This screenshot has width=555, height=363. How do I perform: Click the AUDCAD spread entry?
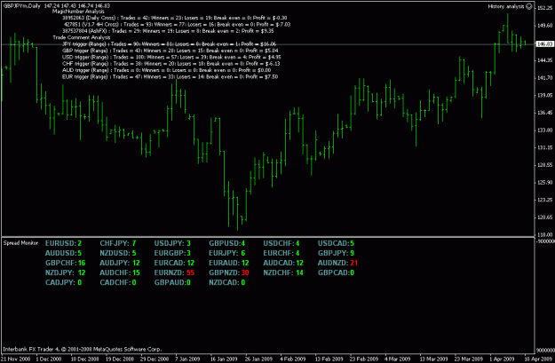point(283,264)
